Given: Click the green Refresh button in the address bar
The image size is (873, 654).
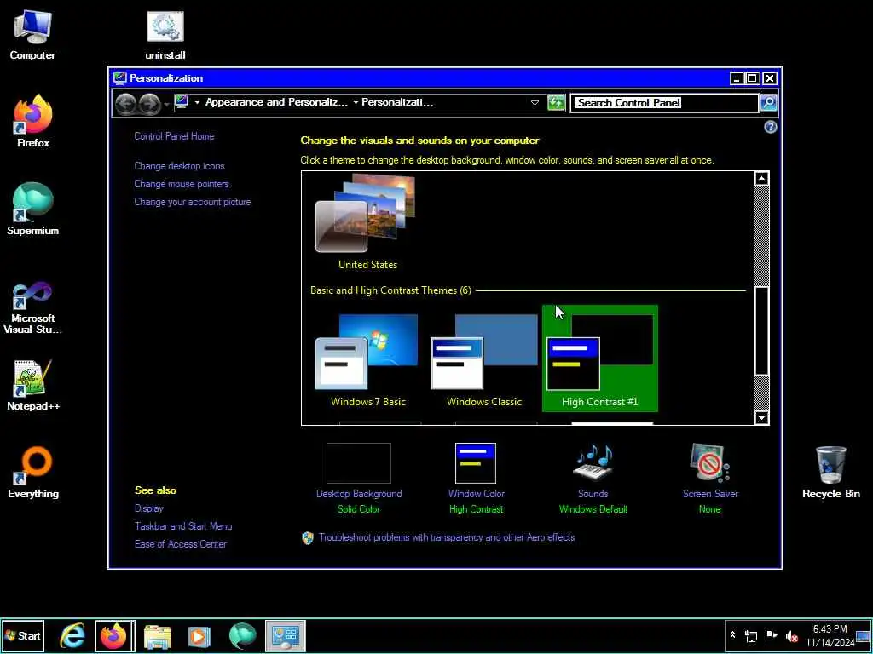Looking at the screenshot, I should click(556, 103).
